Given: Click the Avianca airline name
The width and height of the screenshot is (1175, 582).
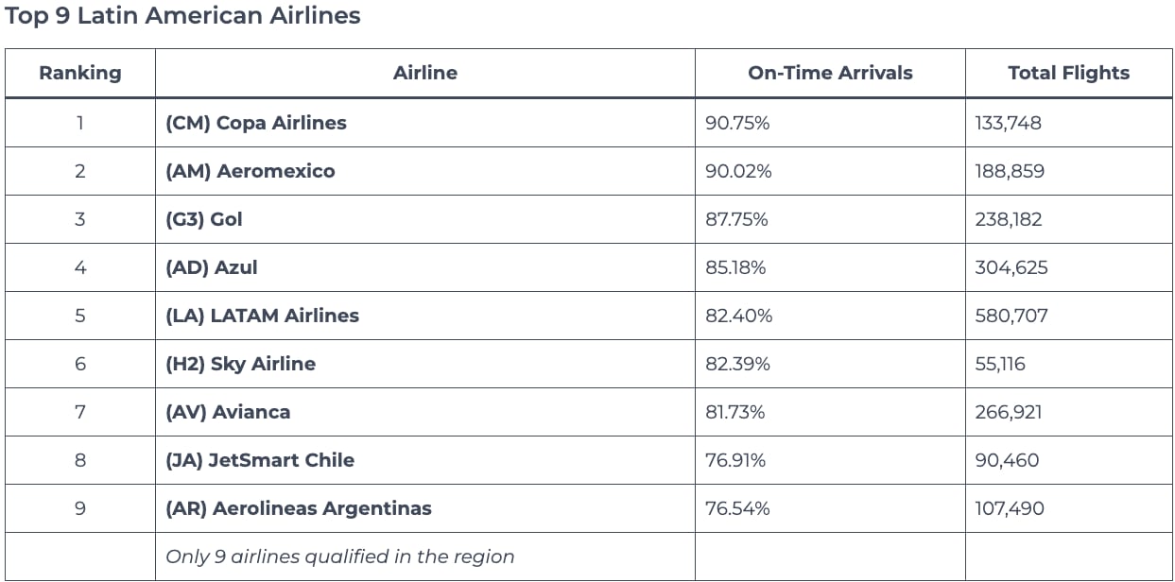Looking at the screenshot, I should 228,412.
